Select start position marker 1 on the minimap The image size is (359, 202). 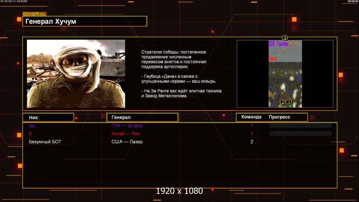pos(289,102)
